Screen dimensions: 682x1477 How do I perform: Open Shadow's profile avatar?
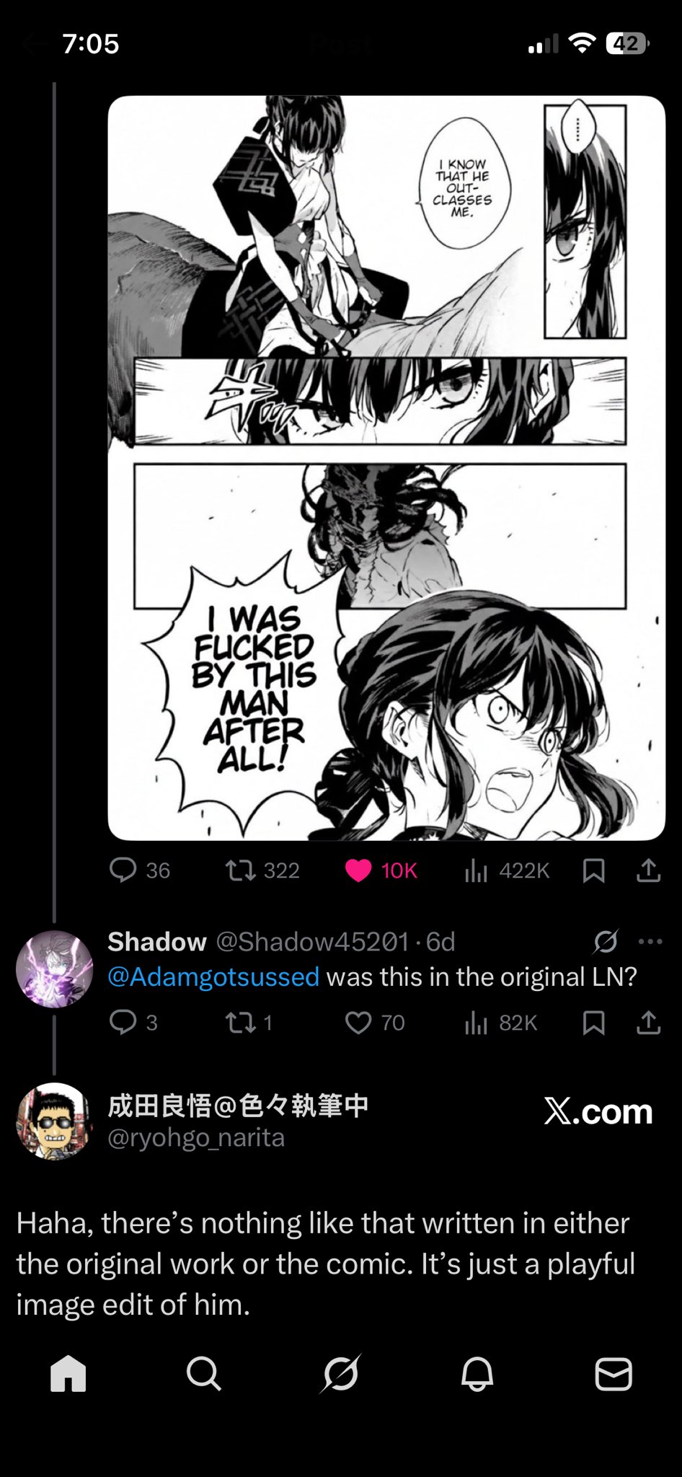pos(55,969)
